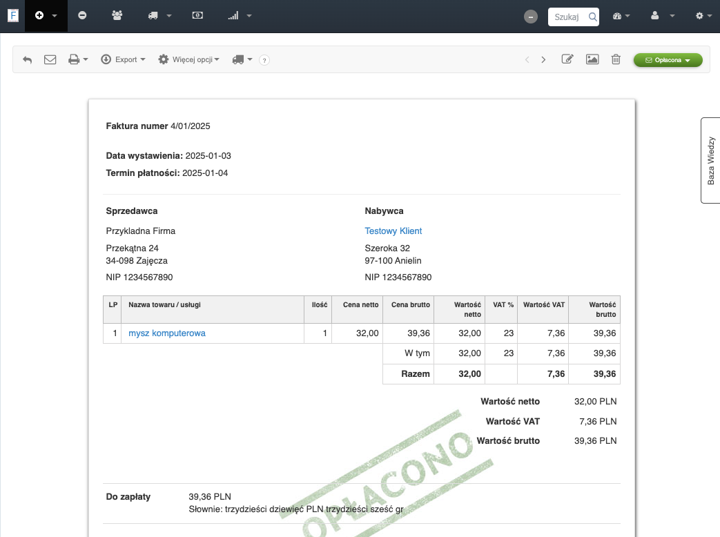
Task: Click the Faktura numer 4/01/2025 heading
Action: [x=158, y=126]
